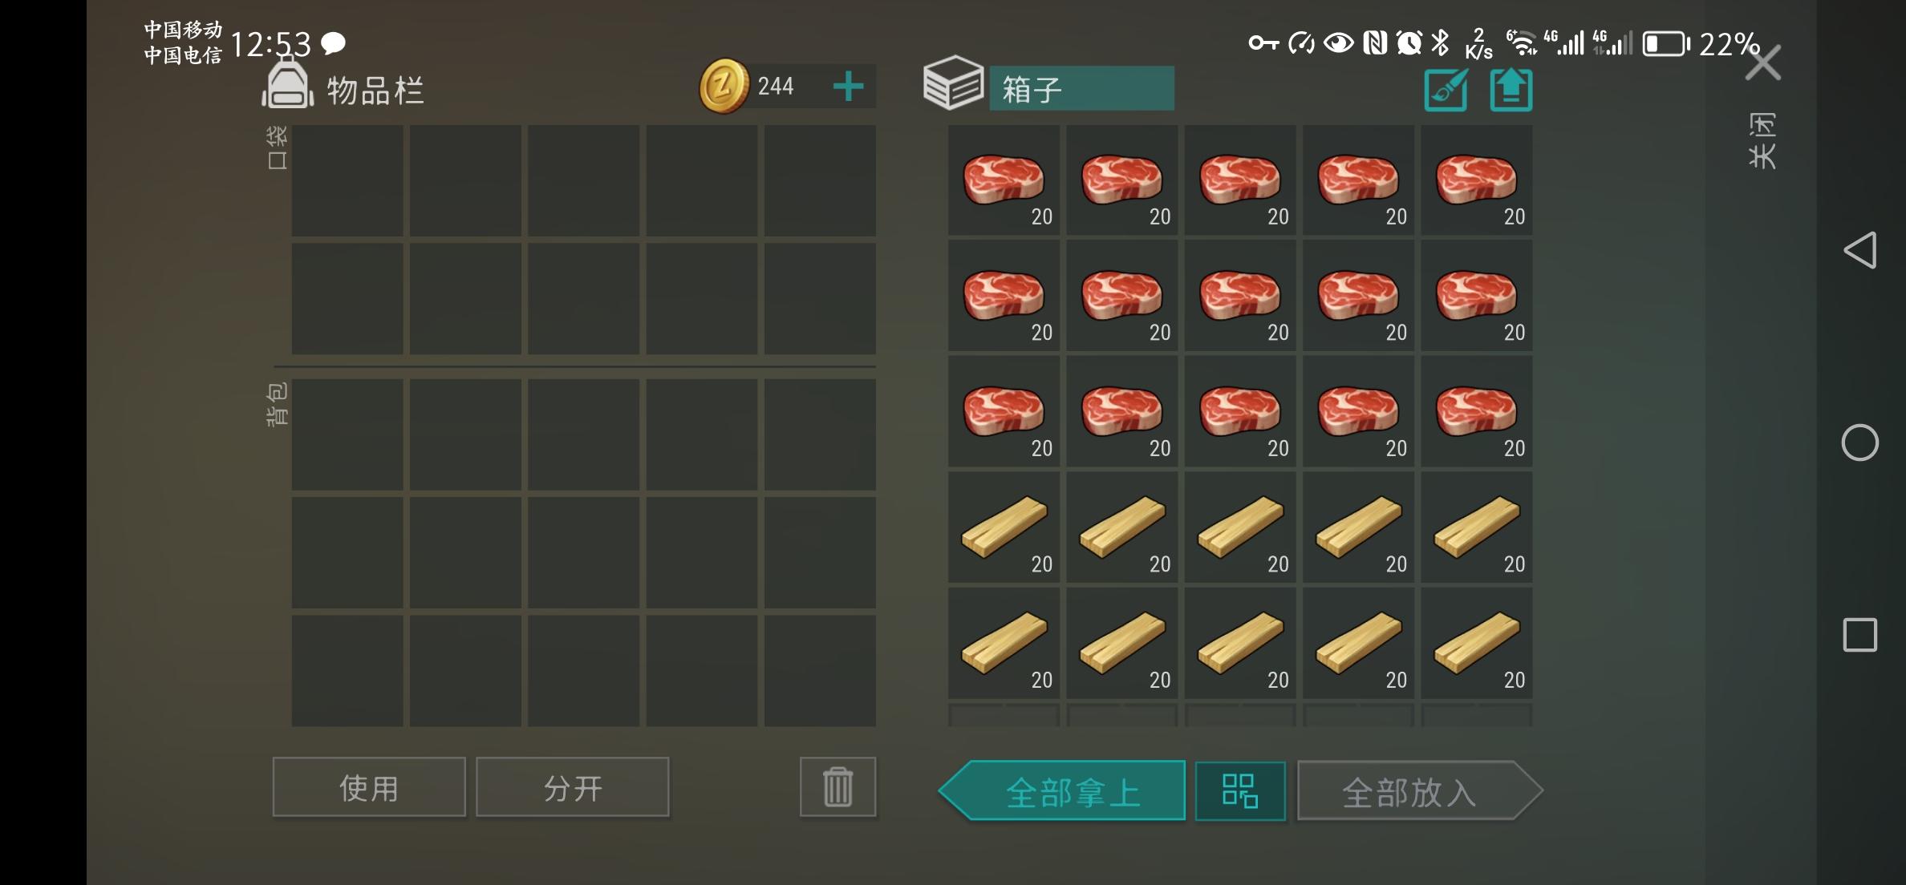The width and height of the screenshot is (1906, 885).
Task: Close the inventory with the X button
Action: [x=1762, y=63]
